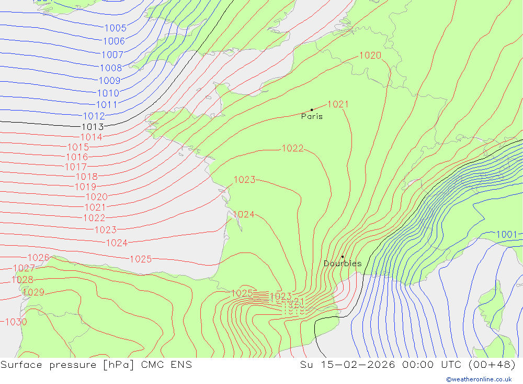Click the blue 1007 isobar label

112,54
